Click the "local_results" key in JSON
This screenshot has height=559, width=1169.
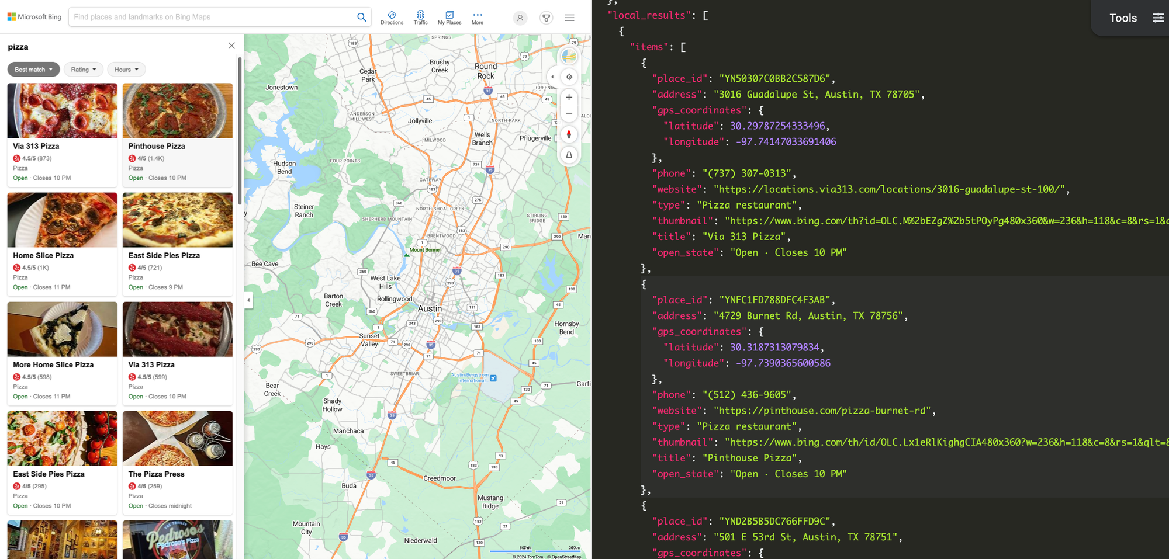(649, 15)
